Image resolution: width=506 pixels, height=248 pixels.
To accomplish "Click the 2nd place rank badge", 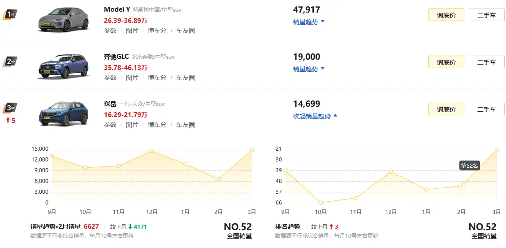I will point(10,62).
